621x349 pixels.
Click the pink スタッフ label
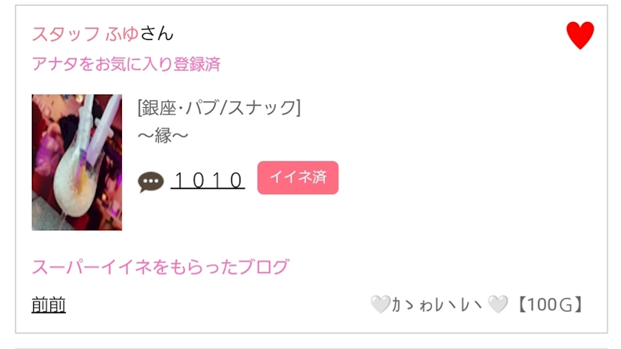click(65, 34)
